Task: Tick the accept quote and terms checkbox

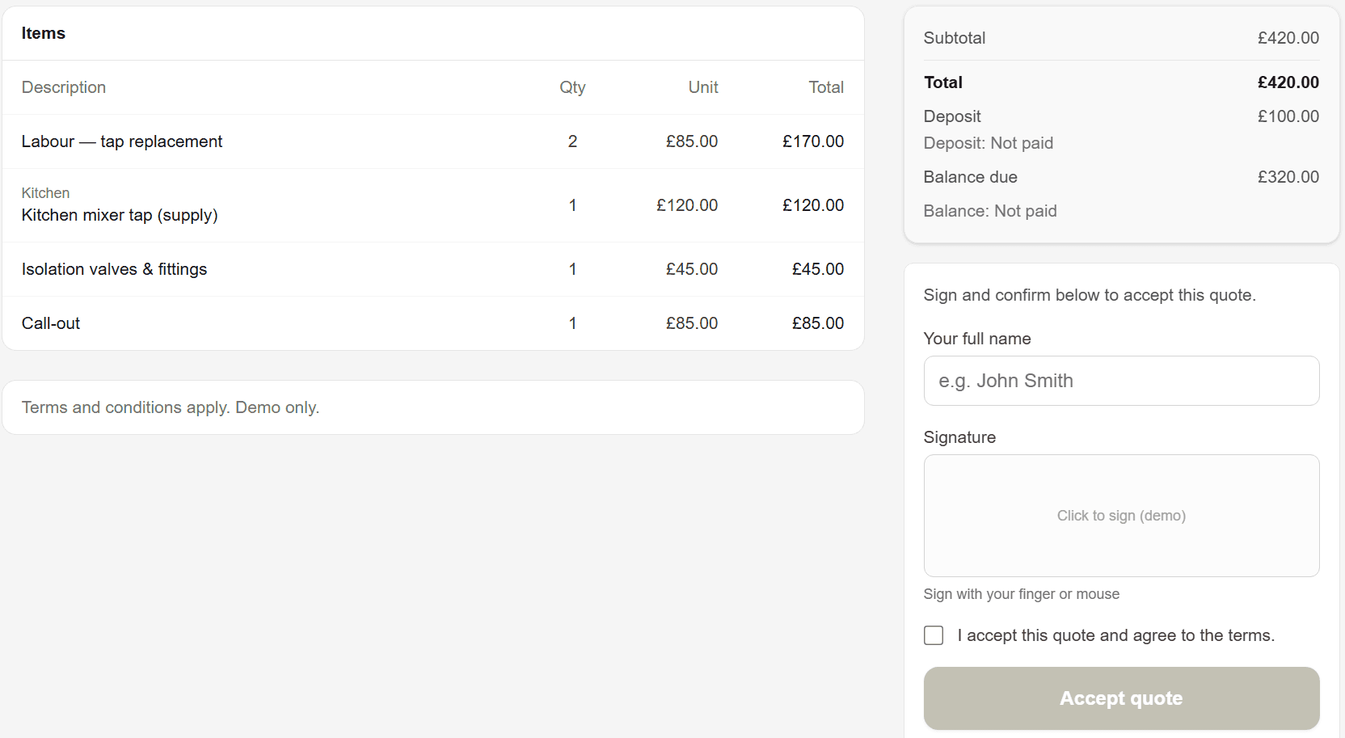Action: pyautogui.click(x=934, y=635)
